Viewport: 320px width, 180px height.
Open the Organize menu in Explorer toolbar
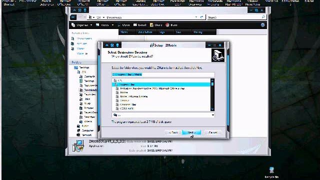pos(81,25)
